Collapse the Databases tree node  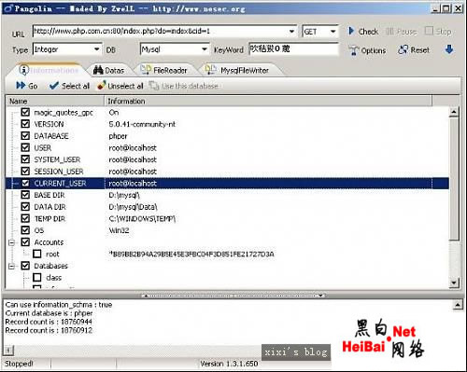pos(12,267)
